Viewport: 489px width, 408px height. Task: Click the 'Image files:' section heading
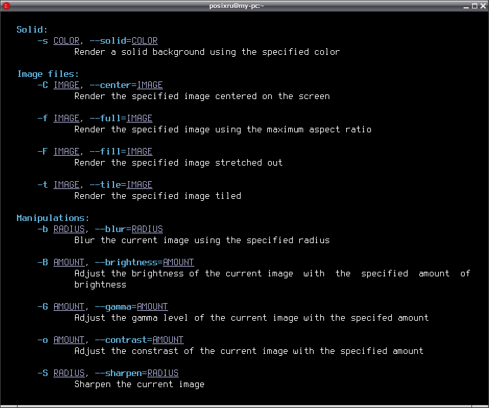click(x=48, y=74)
